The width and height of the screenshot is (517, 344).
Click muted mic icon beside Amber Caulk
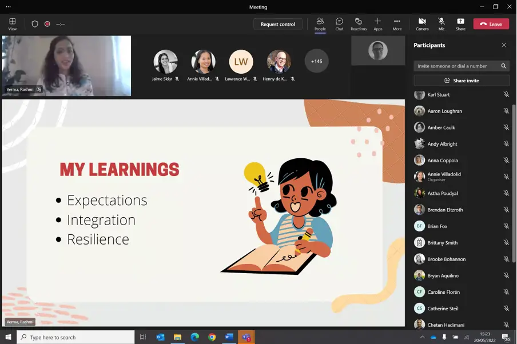[506, 127]
